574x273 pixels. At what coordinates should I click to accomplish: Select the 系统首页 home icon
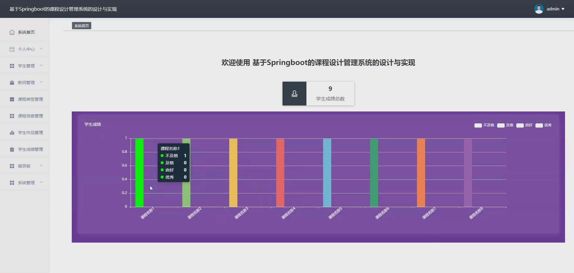point(12,32)
